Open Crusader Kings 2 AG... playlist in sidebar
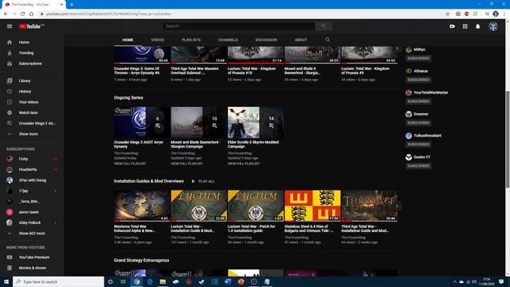 [32, 124]
